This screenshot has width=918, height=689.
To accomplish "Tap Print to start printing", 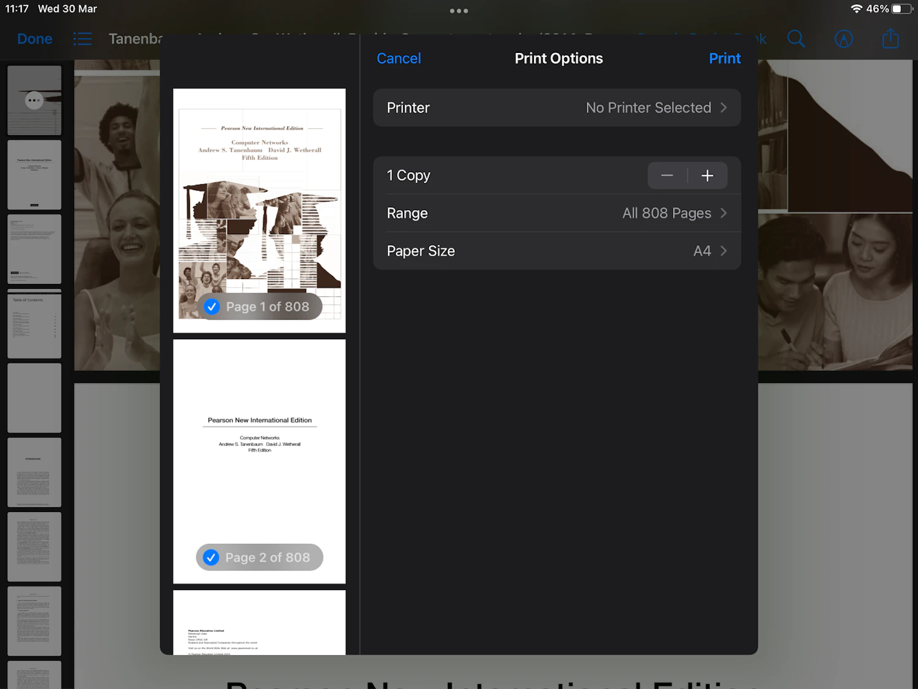I will coord(724,58).
